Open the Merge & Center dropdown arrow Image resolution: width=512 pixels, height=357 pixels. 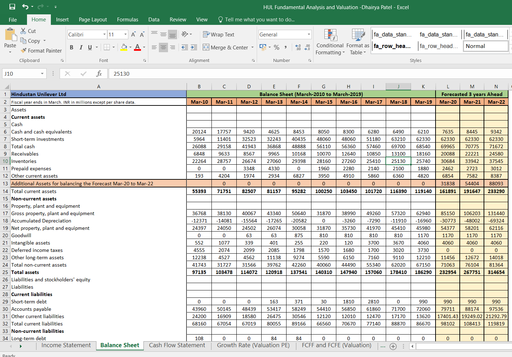252,47
